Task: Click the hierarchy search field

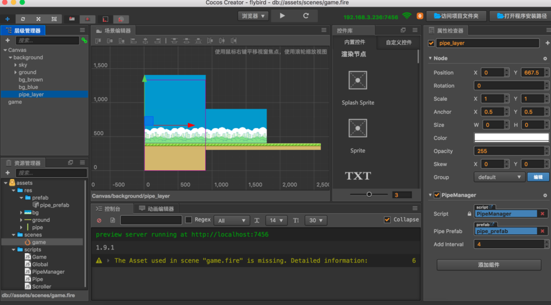Action: pos(47,40)
